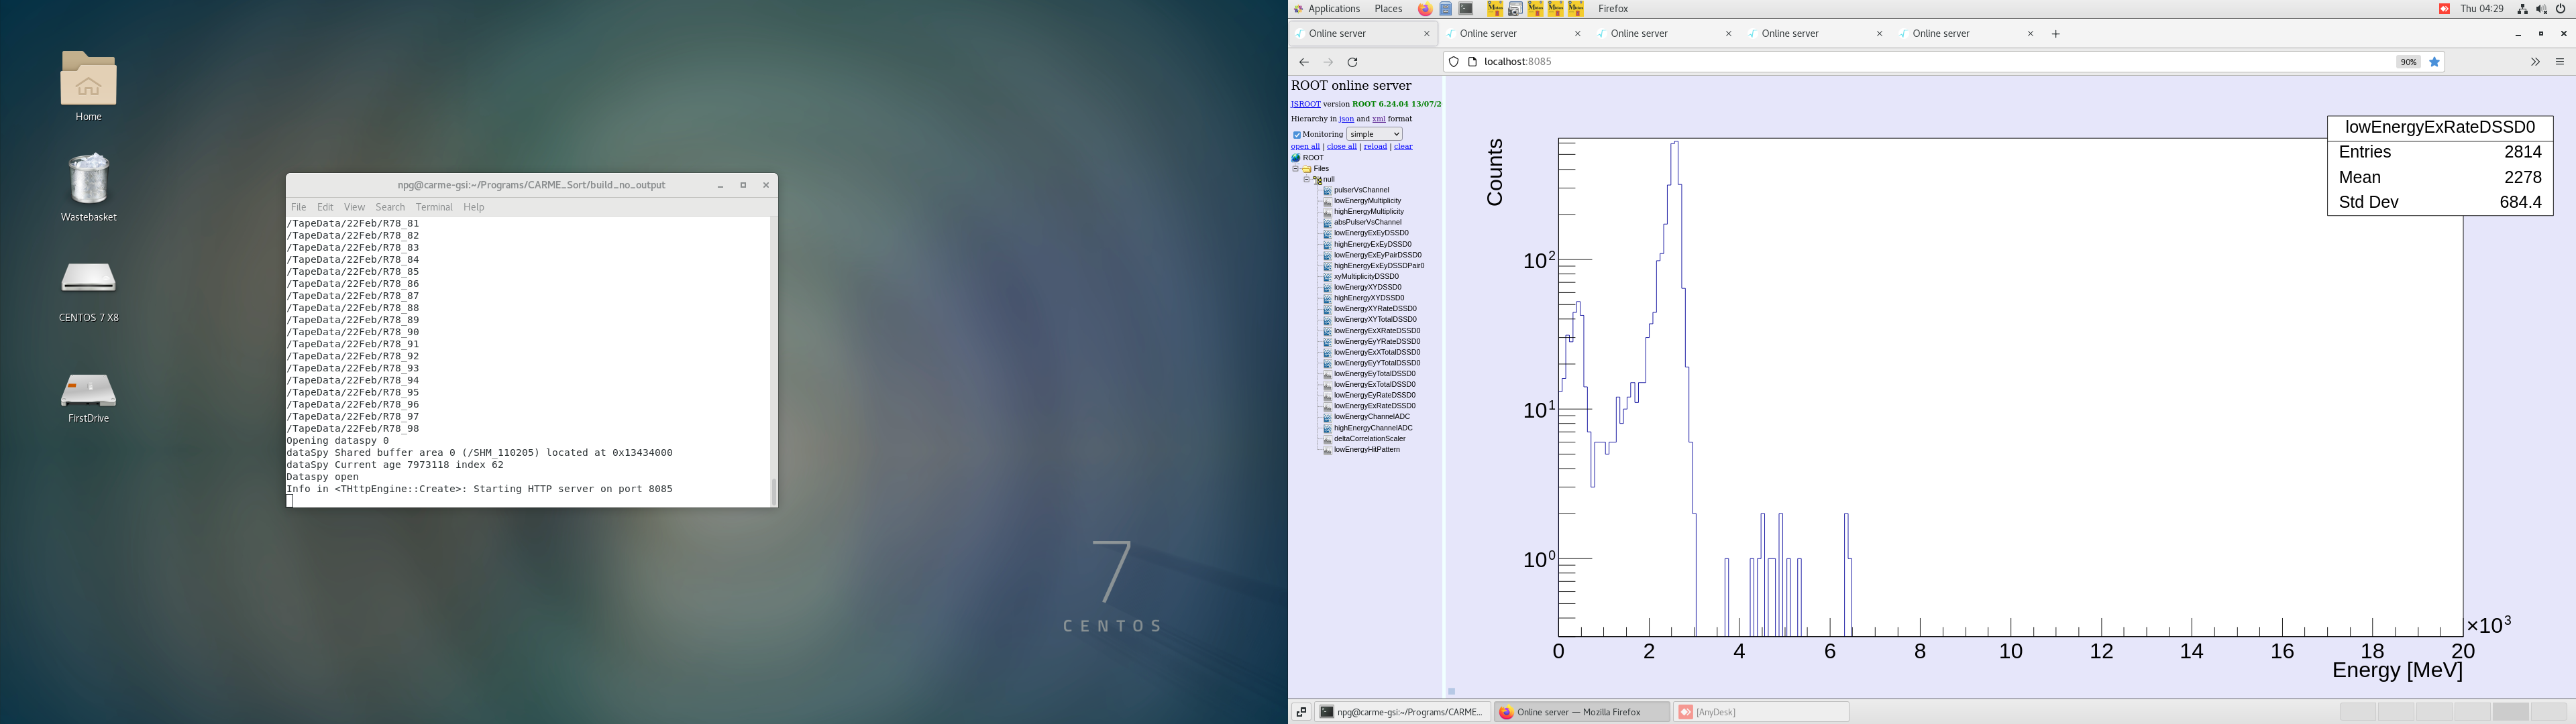
Task: Click the reload page button in Firefox
Action: (x=1353, y=62)
